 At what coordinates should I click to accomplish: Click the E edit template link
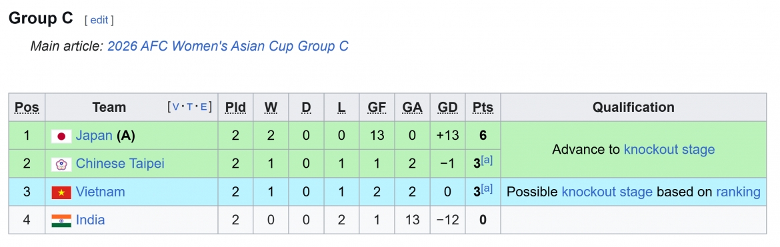[203, 107]
